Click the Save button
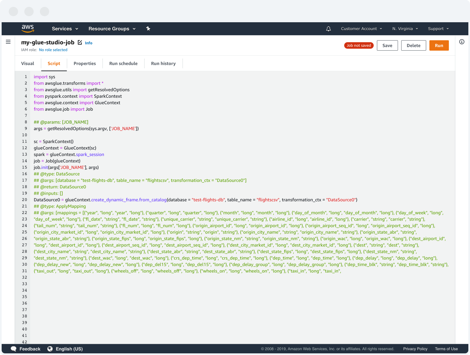 pyautogui.click(x=387, y=46)
